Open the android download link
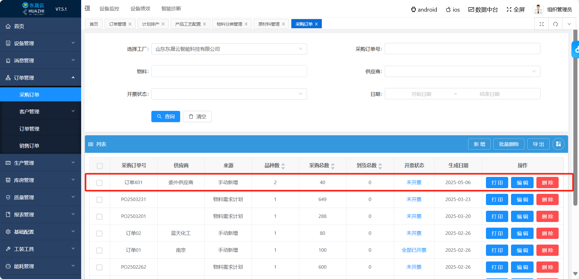This screenshot has width=579, height=279. coord(424,10)
